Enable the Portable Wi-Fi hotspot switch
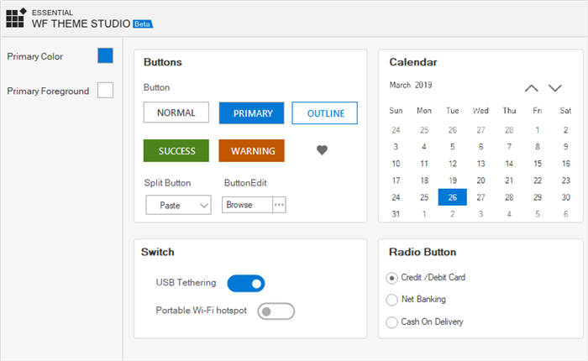The image size is (588, 361). 276,311
